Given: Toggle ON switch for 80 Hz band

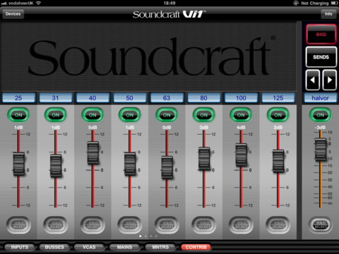Looking at the screenshot, I should [x=204, y=115].
